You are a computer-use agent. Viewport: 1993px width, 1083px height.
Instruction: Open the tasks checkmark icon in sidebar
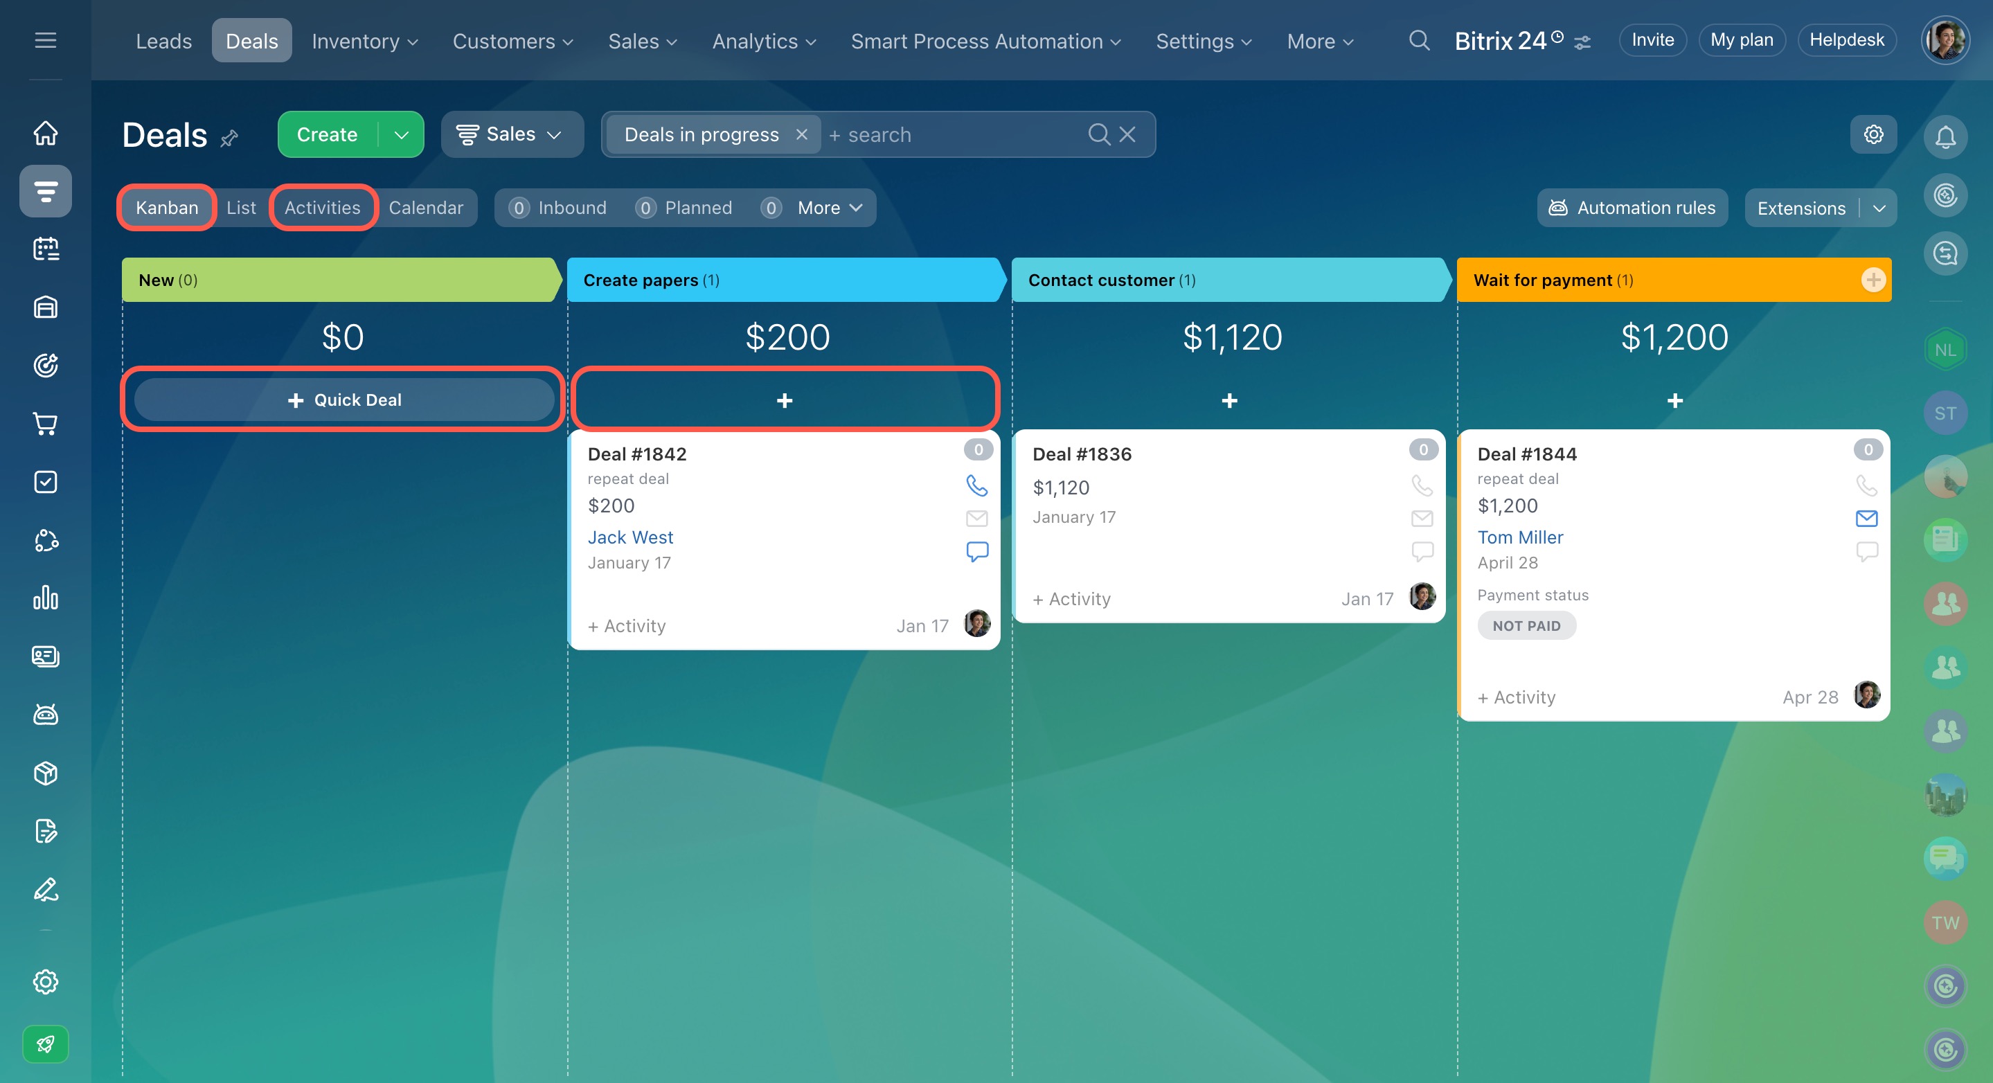[46, 482]
